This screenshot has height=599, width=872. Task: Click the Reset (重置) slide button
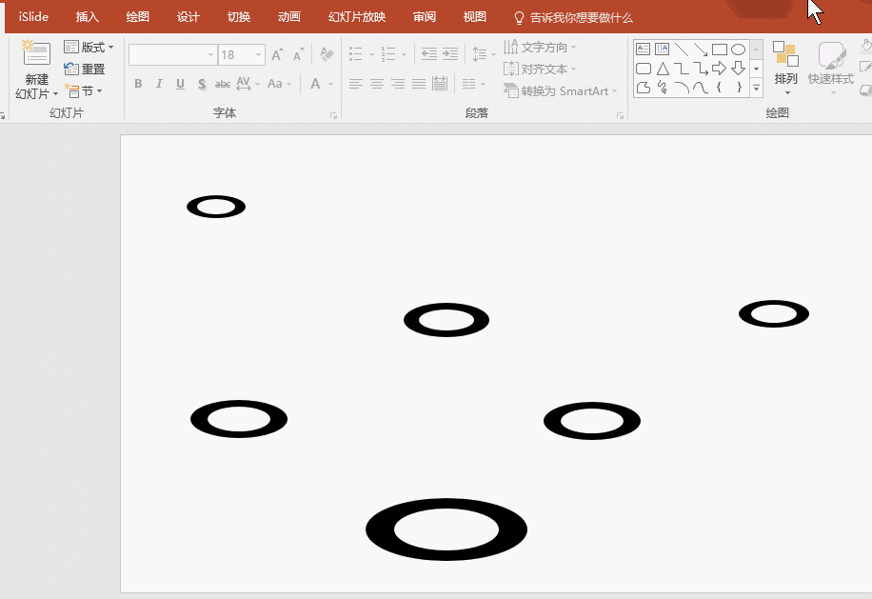point(85,70)
